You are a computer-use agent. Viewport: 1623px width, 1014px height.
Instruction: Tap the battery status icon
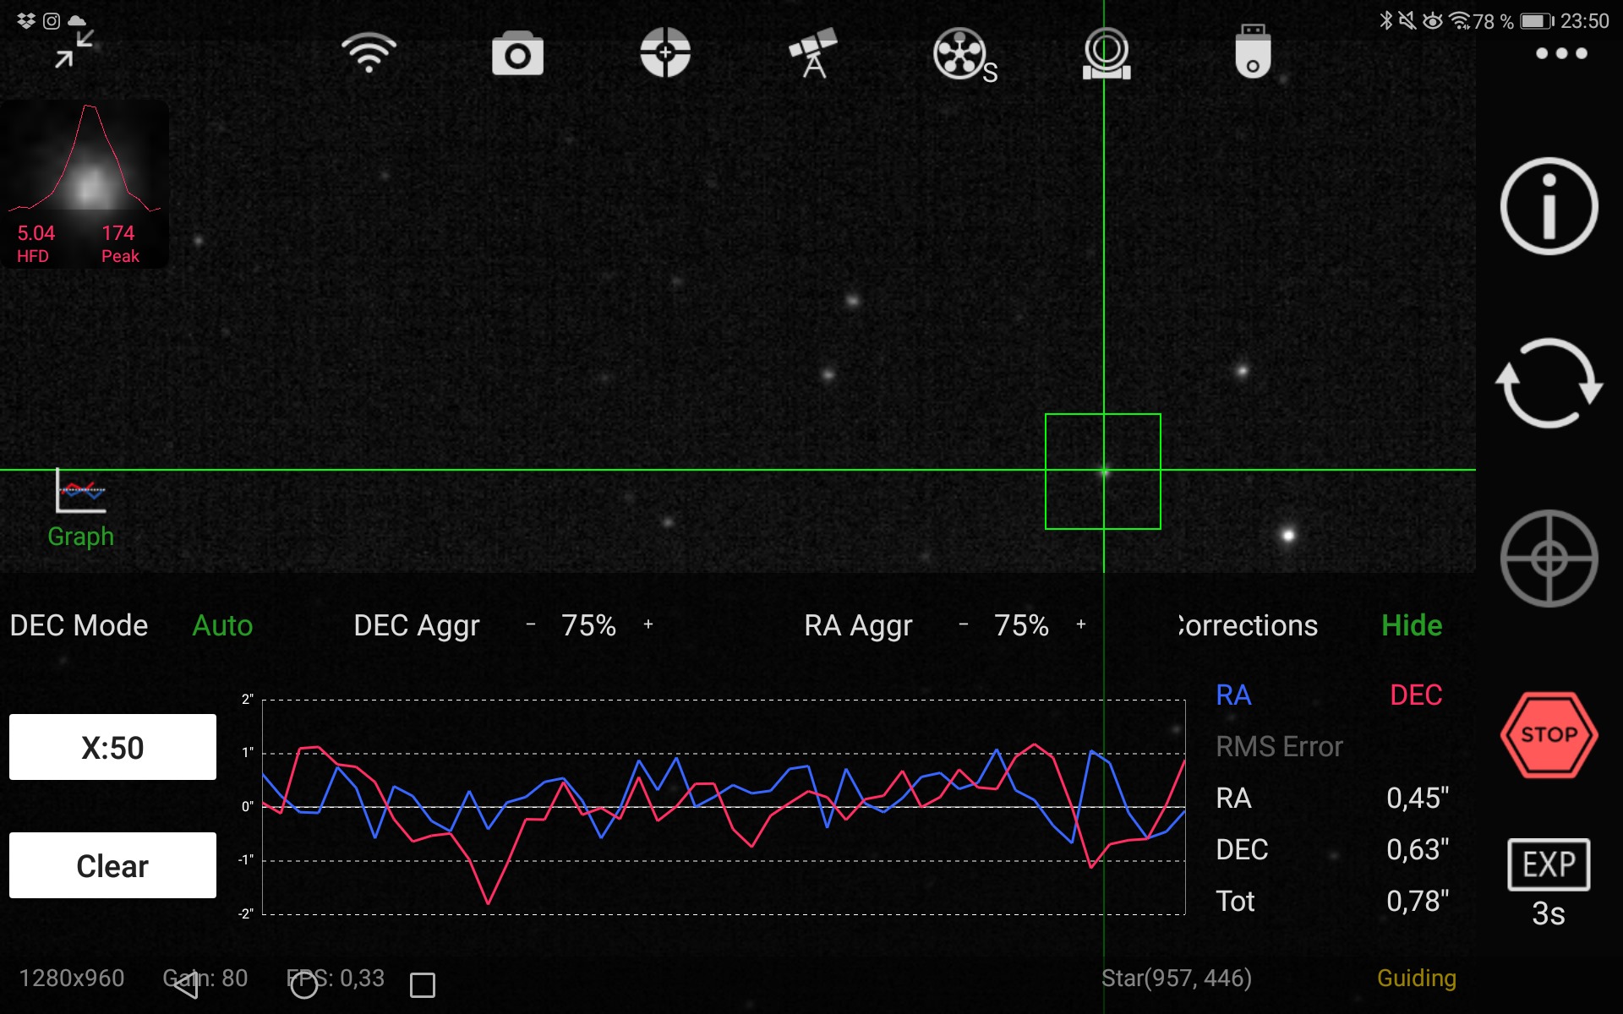1537,21
